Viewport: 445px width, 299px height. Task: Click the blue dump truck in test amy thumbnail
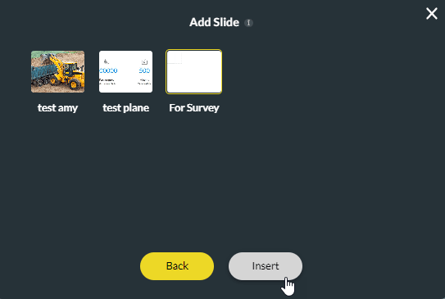(x=44, y=73)
